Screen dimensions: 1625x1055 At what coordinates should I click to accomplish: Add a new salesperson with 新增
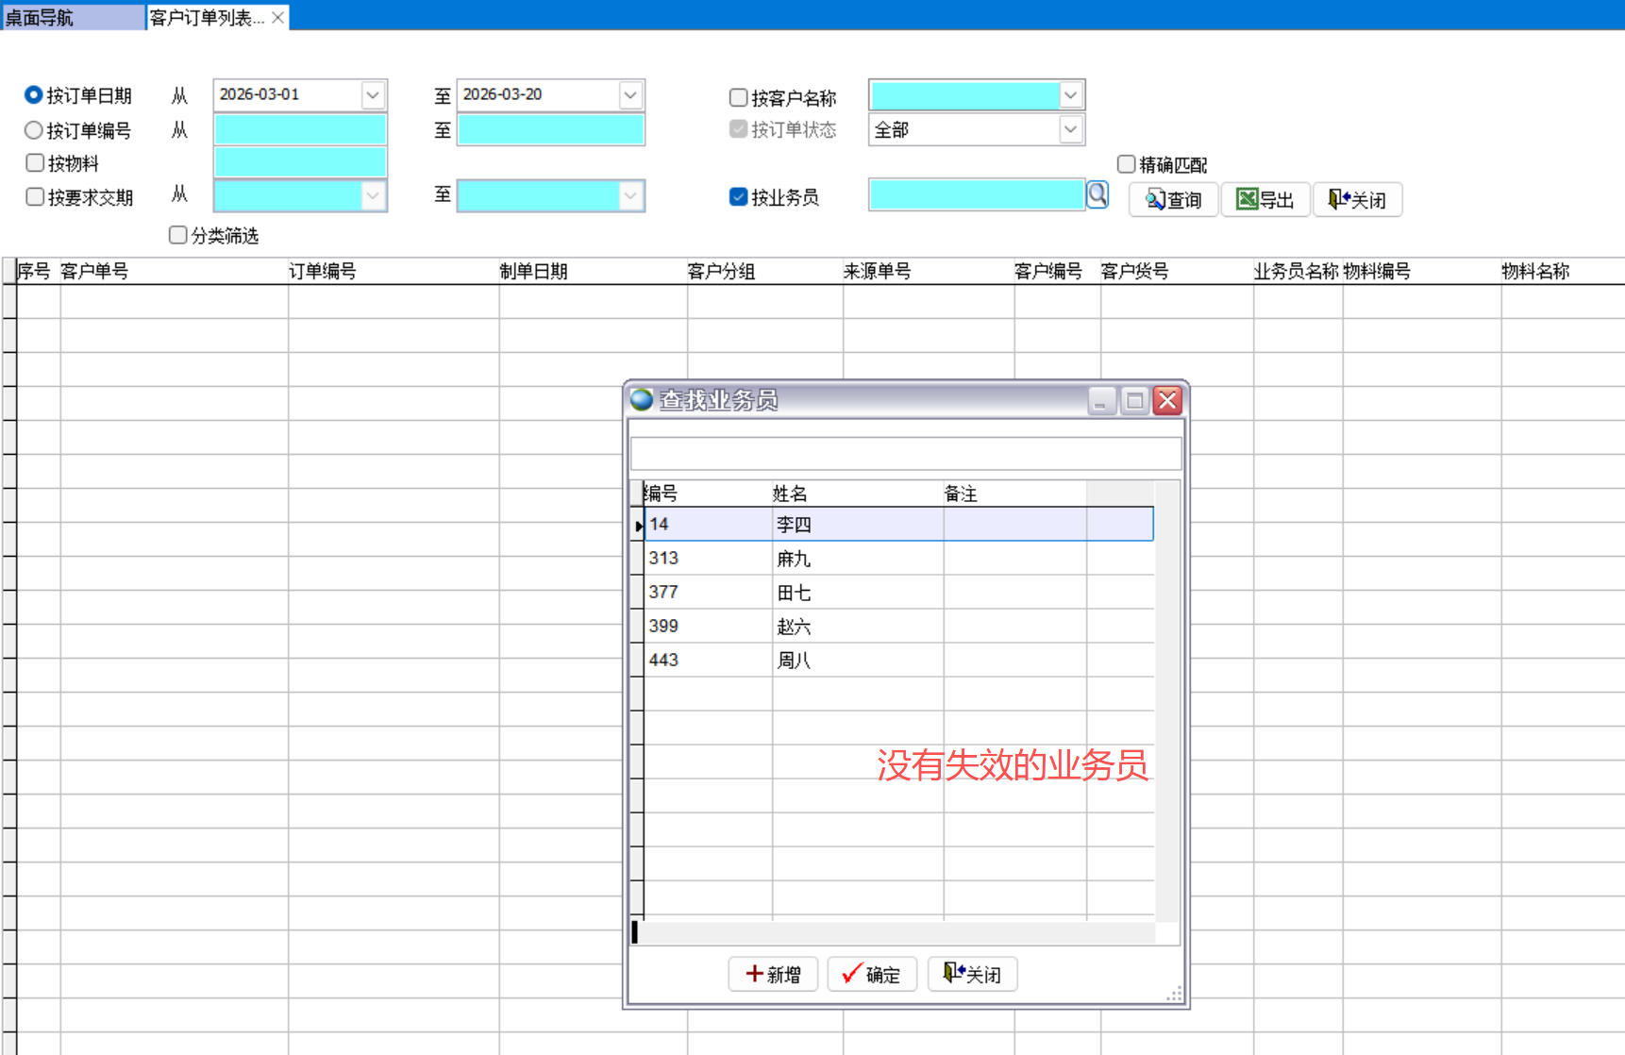[x=773, y=974]
